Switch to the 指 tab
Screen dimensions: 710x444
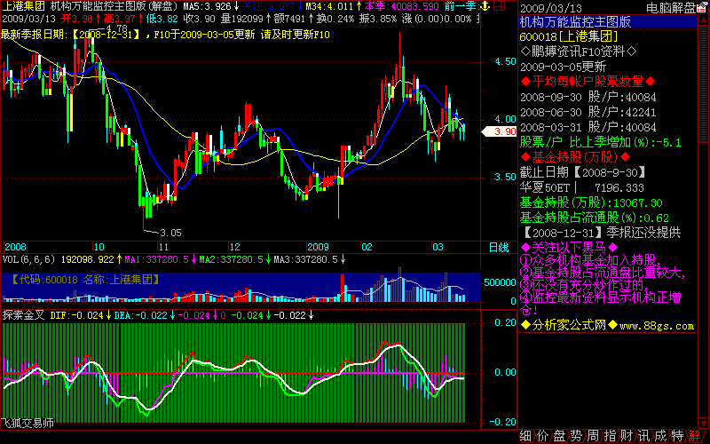point(610,436)
